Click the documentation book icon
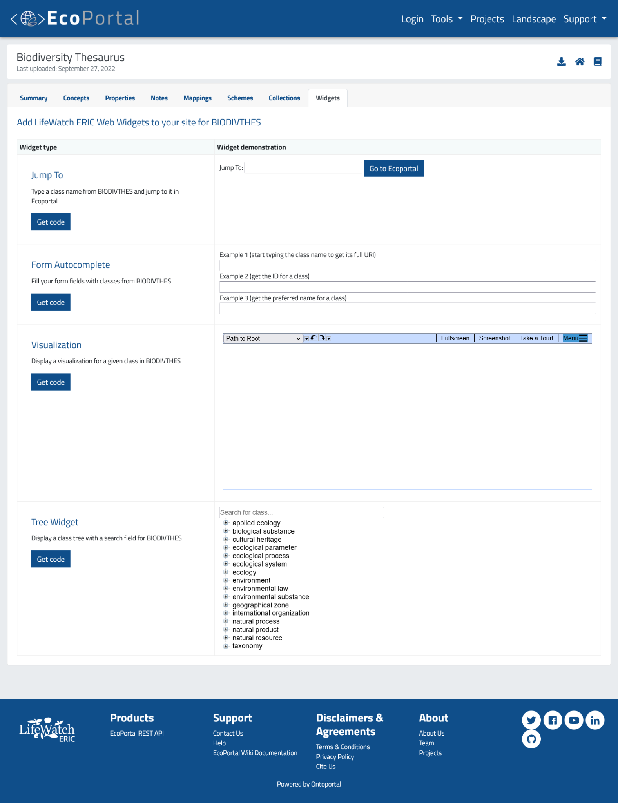The width and height of the screenshot is (618, 803). tap(597, 62)
